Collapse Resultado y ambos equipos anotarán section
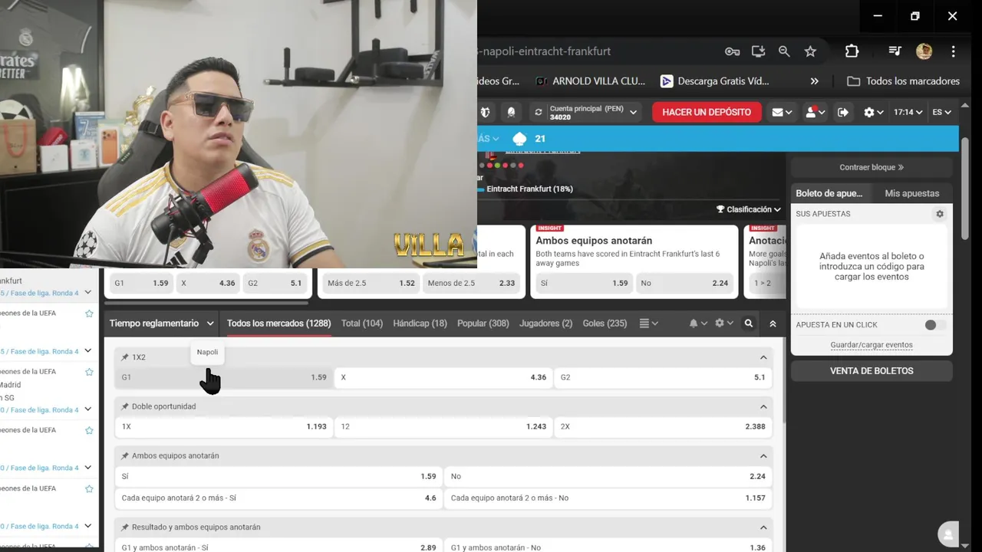The height and width of the screenshot is (552, 982). click(x=763, y=527)
